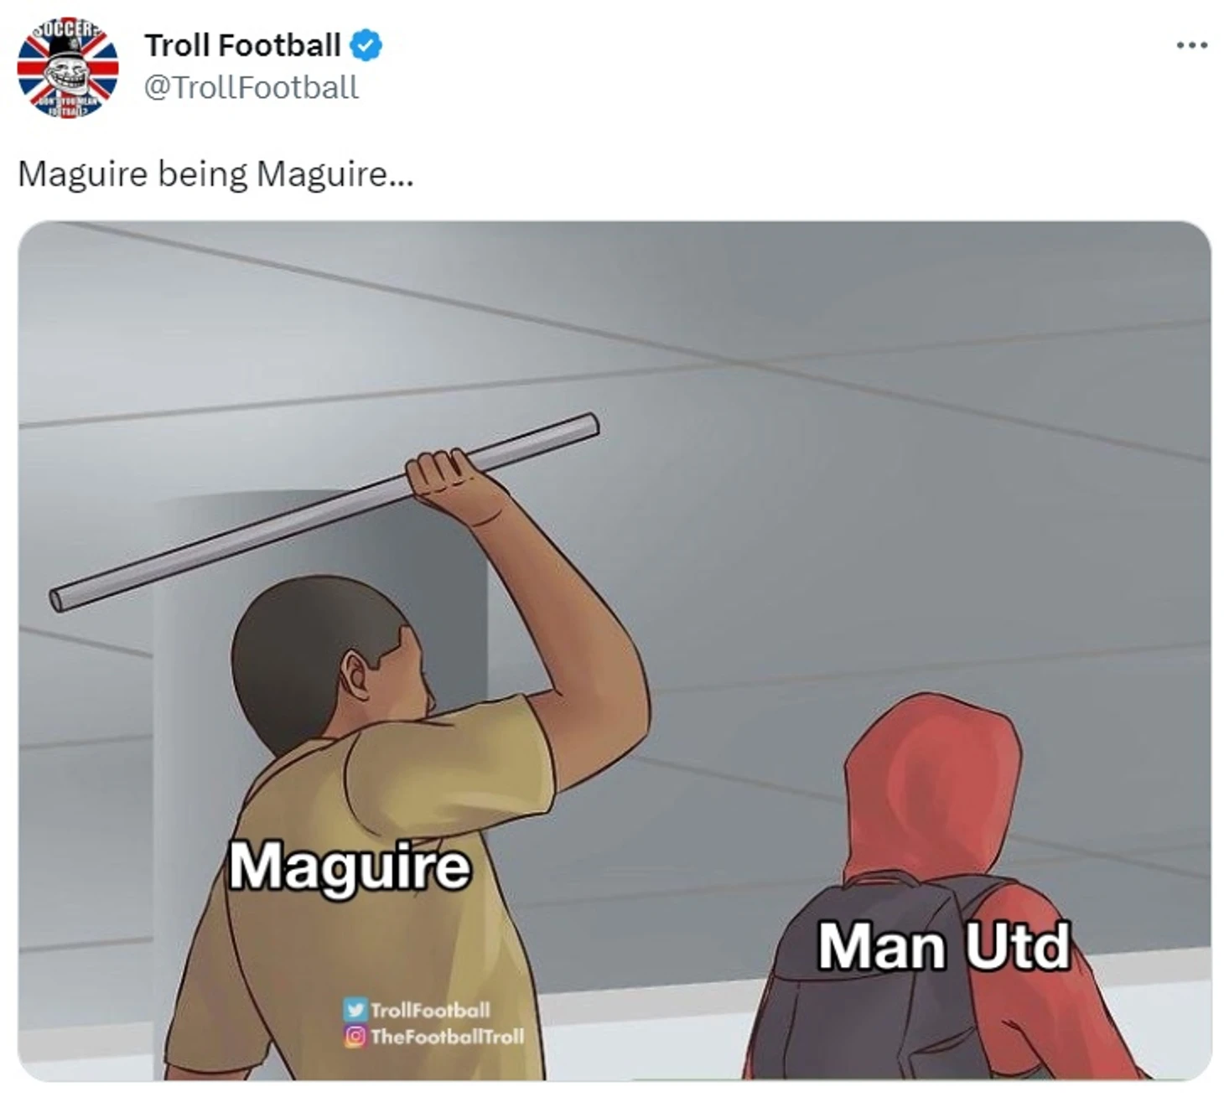Click the 'TheFootballTroll' watermark text
1224x1097 pixels.
click(x=447, y=1036)
